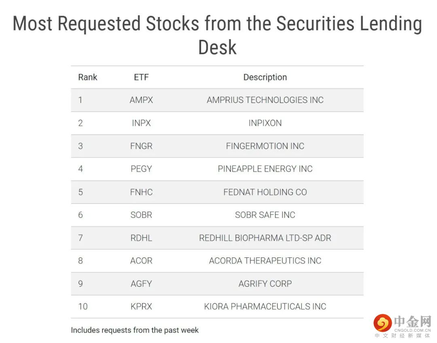Click the past week requests footnote
This screenshot has width=437, height=343.
click(135, 330)
